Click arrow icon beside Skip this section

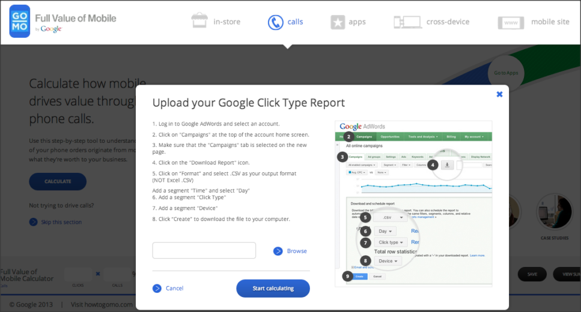[x=34, y=222]
